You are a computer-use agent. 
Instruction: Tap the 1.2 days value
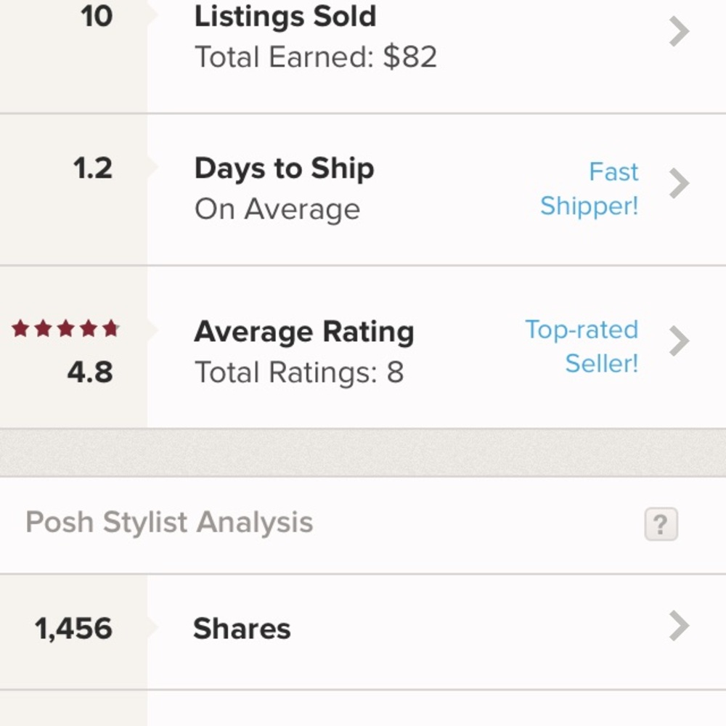(x=93, y=169)
